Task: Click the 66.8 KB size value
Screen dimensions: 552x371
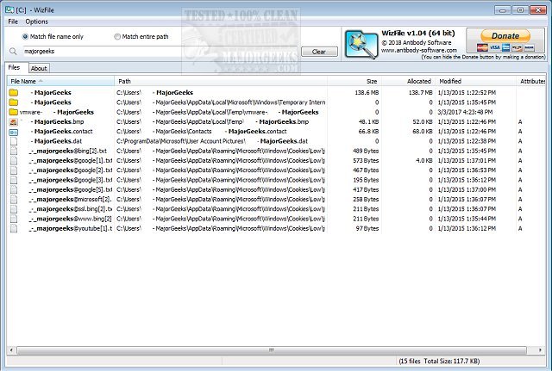Action: click(x=368, y=132)
